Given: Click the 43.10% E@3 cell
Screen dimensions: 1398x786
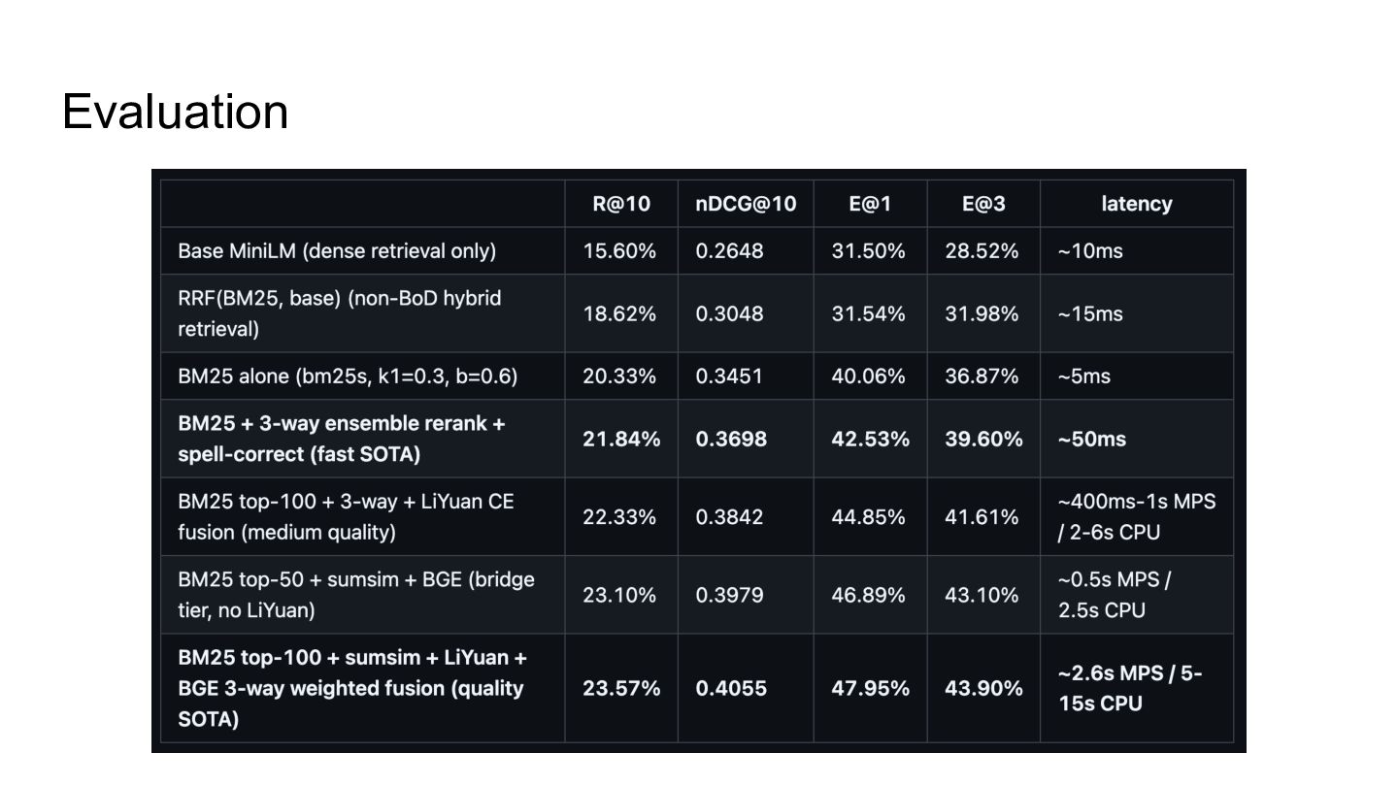Looking at the screenshot, I should [x=982, y=595].
